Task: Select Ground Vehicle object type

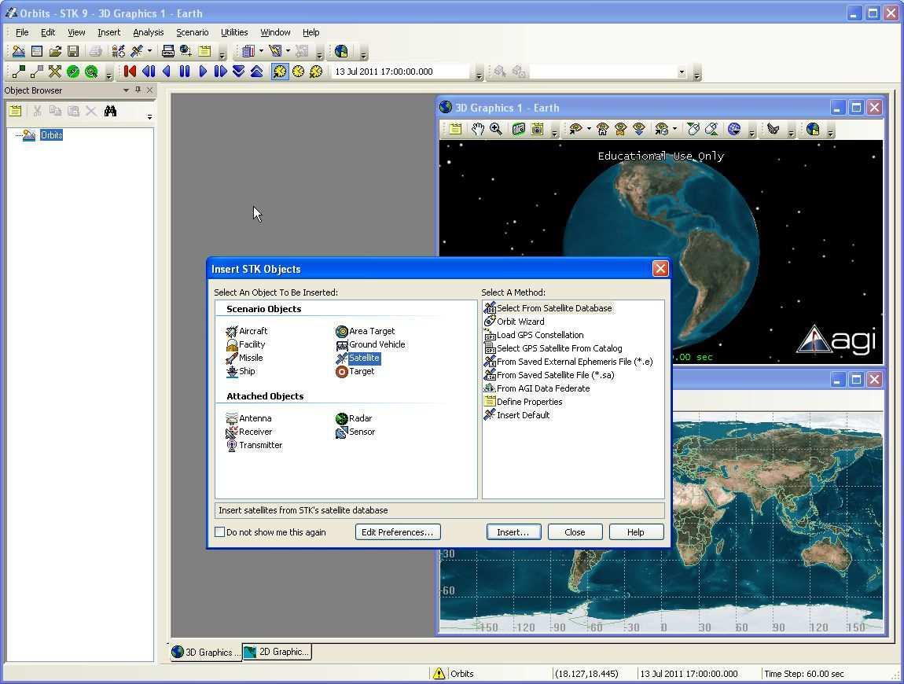Action: (371, 344)
